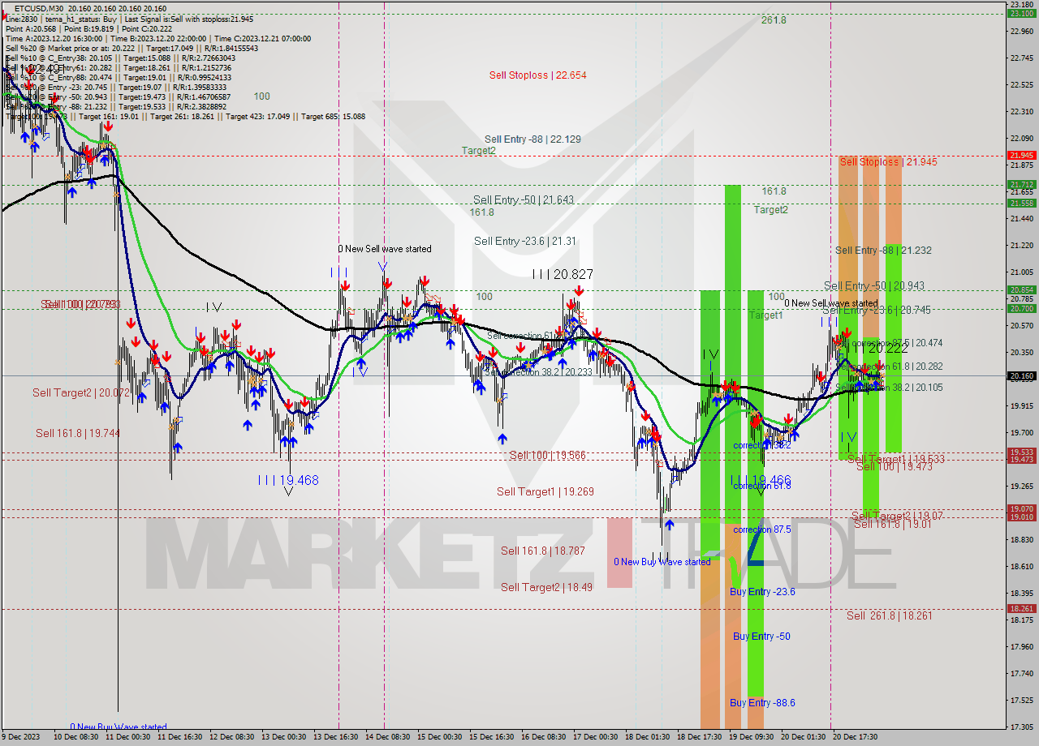Viewport: 1039px width, 746px height.
Task: Click the '19 Dec 09:30' time axis label
Action: 752,736
